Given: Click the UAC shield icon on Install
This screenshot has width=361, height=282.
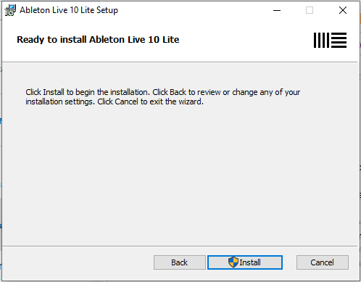Looking at the screenshot, I should click(233, 262).
